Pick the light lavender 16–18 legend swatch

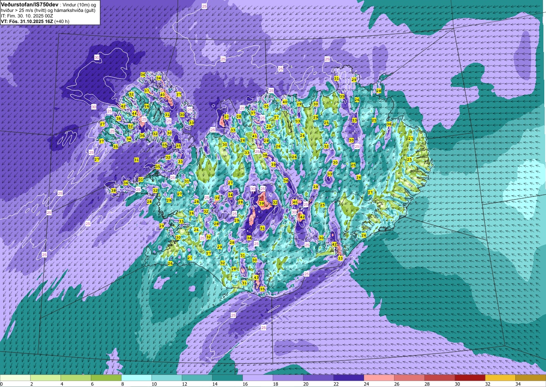click(258, 378)
